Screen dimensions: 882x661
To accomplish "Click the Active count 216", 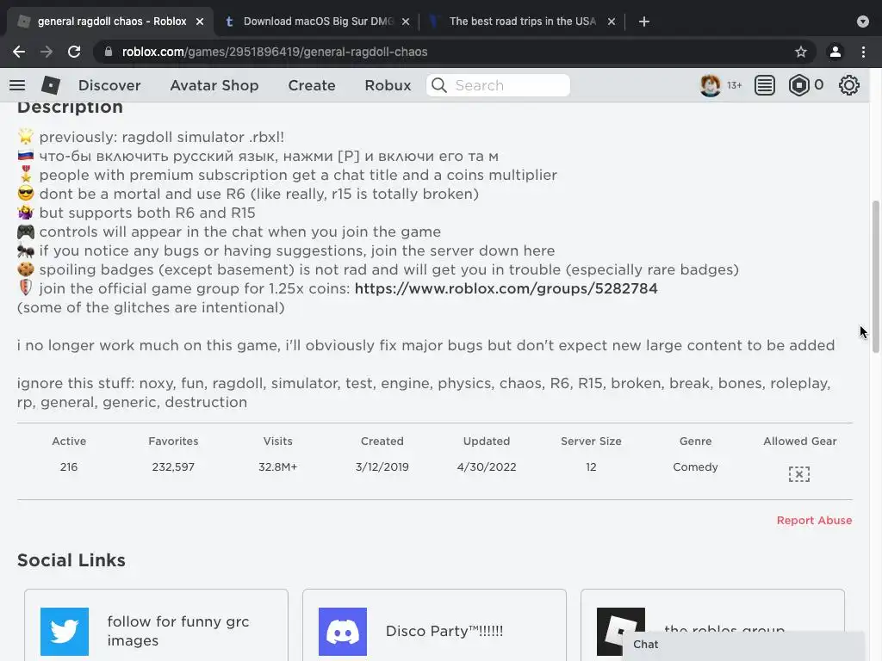I will 69,467.
